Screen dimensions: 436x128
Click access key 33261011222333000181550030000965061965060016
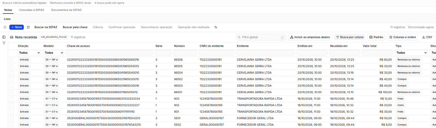point(103,60)
